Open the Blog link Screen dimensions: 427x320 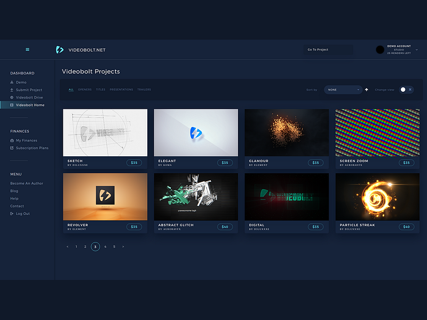click(14, 191)
